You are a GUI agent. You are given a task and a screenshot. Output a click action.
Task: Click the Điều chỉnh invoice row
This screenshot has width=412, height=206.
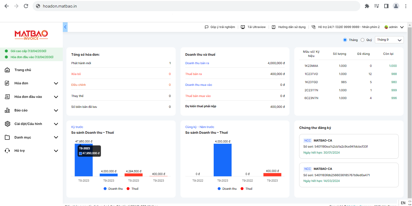[121, 85]
